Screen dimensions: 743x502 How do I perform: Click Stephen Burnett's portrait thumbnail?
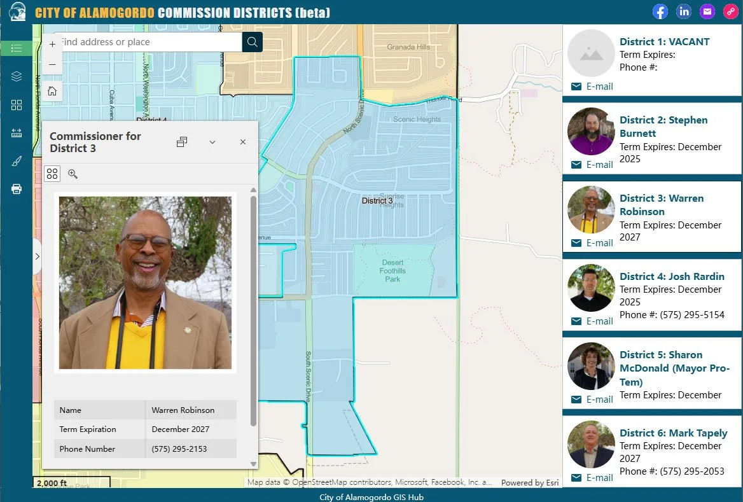click(591, 131)
